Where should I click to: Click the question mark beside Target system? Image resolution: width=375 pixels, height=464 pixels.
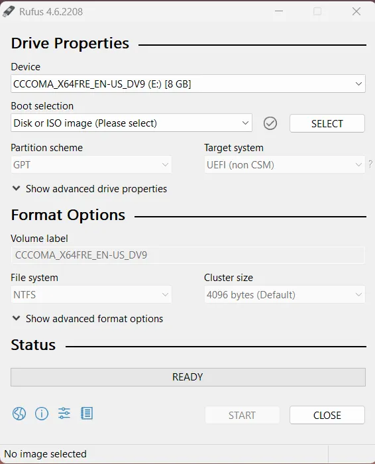click(x=370, y=164)
